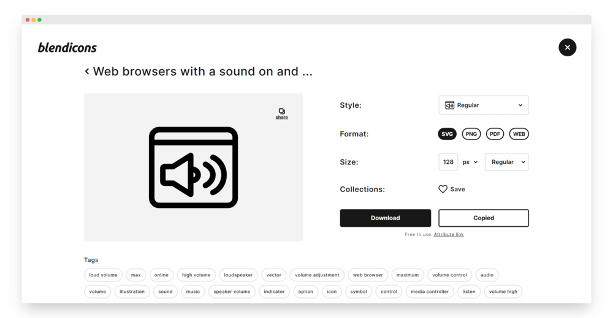
Task: Open the Attribute link
Action: click(449, 234)
